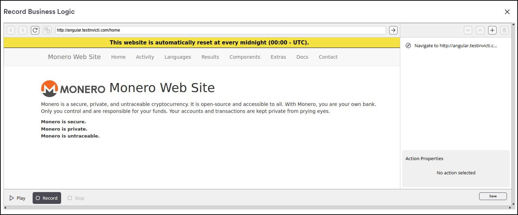Open the Results menu item
This screenshot has width=518, height=215.
(210, 57)
